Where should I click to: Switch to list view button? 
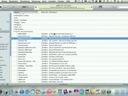click(x=101, y=7)
